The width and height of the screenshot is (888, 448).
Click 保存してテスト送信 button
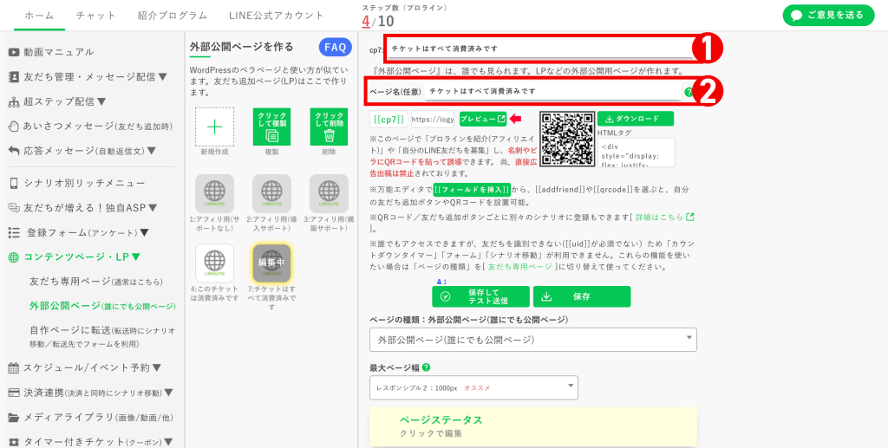480,296
